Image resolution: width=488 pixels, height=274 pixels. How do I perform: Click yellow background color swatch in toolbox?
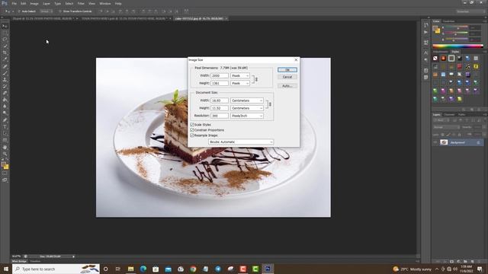7,167
